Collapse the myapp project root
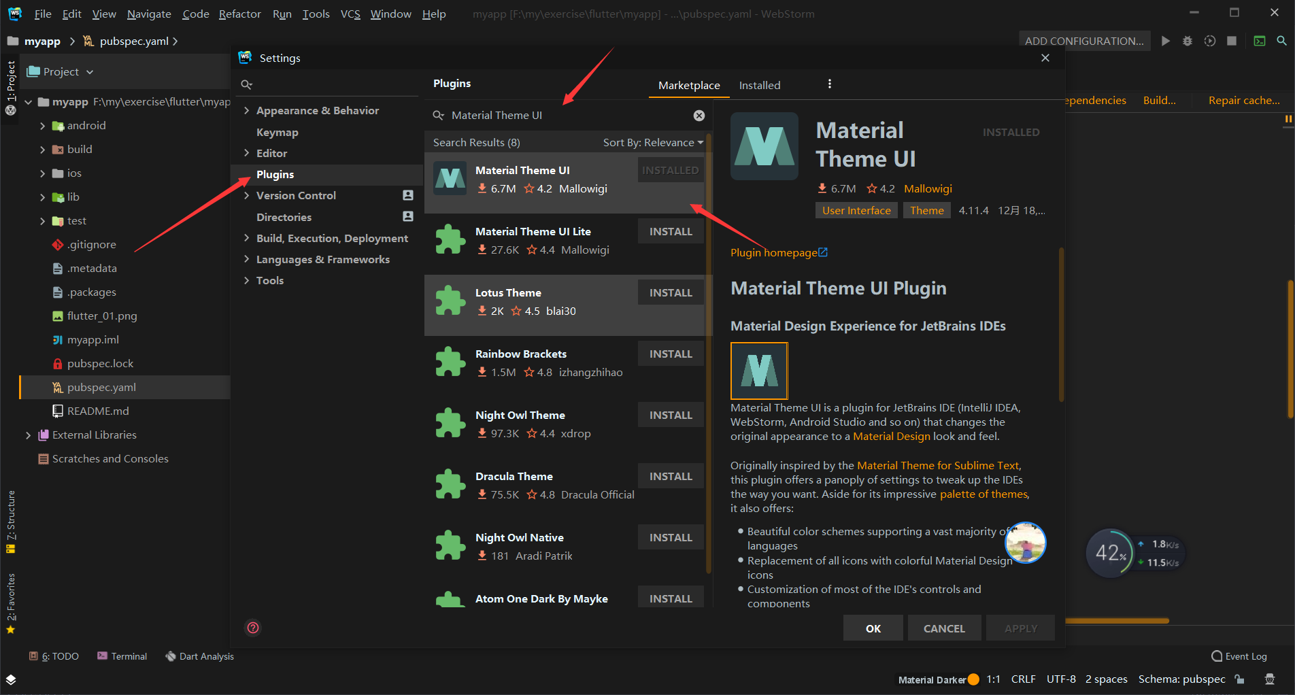The height and width of the screenshot is (695, 1295). pyautogui.click(x=28, y=101)
